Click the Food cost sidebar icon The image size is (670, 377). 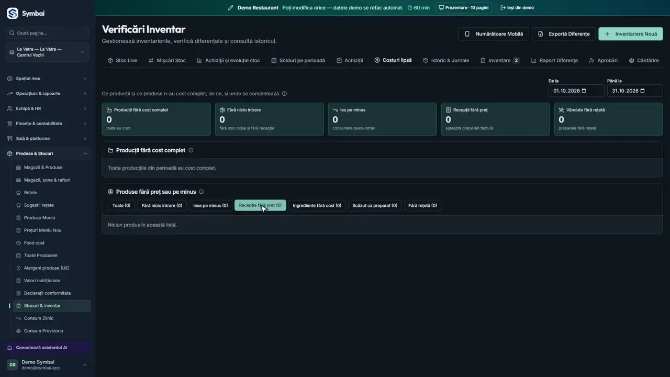point(19,243)
